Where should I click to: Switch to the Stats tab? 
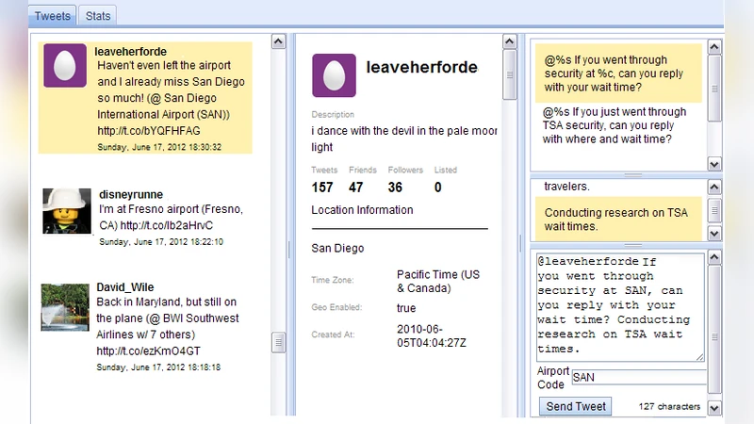click(x=96, y=16)
